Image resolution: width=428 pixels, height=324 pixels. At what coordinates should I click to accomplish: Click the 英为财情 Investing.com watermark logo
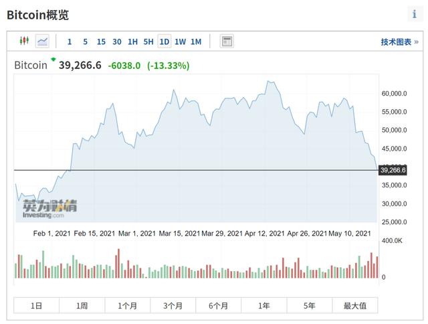(49, 208)
